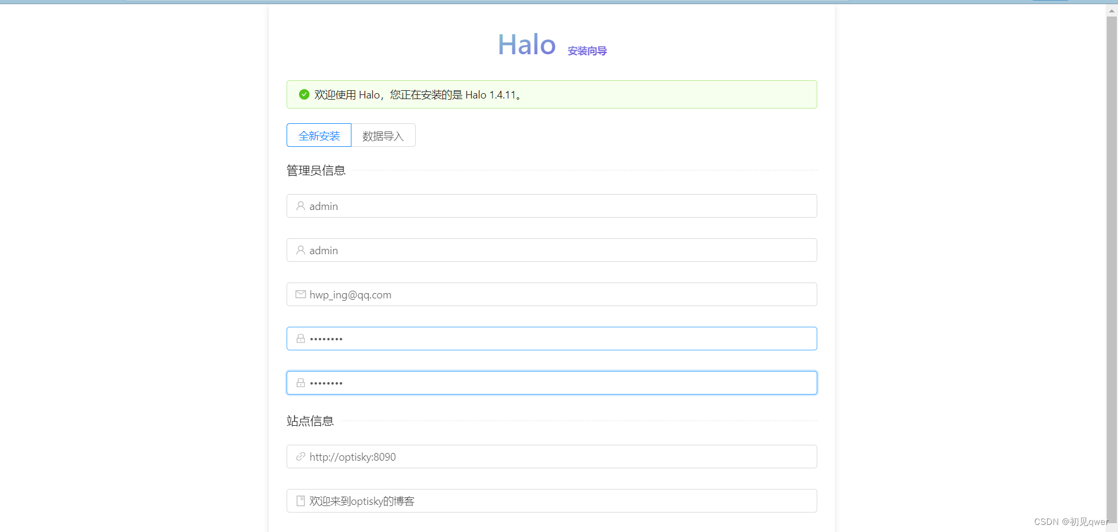The image size is (1118, 532).
Task: Click the user icon in first admin field
Action: click(x=301, y=206)
